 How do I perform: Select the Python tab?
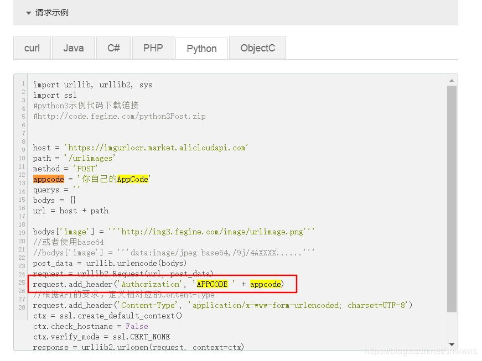201,49
